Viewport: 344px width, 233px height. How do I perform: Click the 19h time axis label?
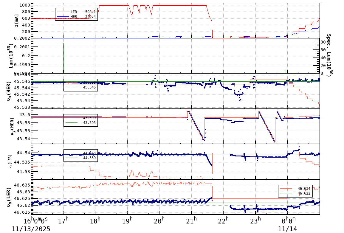127,220
